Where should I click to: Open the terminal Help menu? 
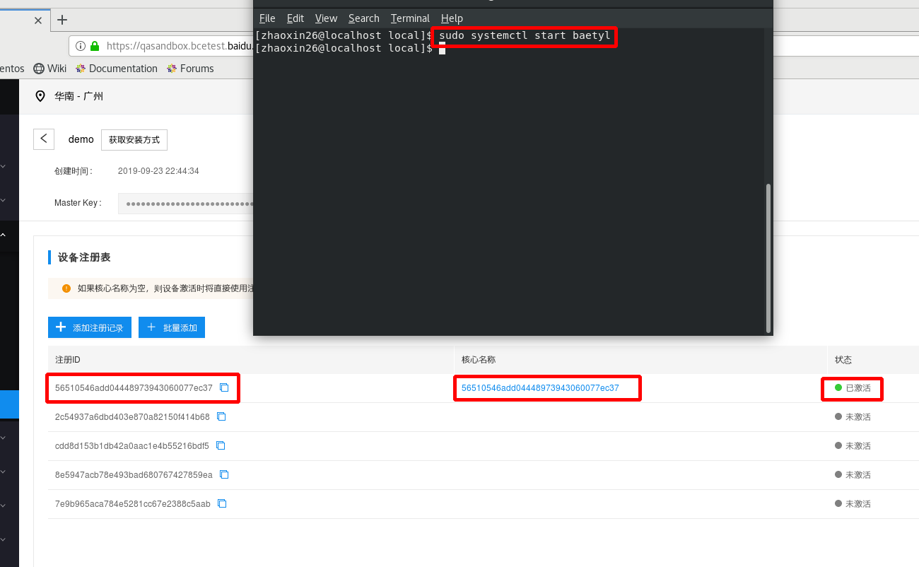(x=452, y=18)
